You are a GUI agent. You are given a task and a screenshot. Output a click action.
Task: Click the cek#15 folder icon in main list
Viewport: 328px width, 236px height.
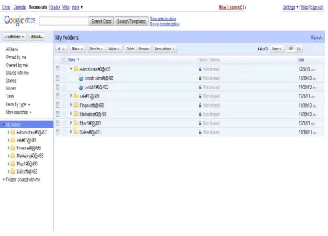76,96
